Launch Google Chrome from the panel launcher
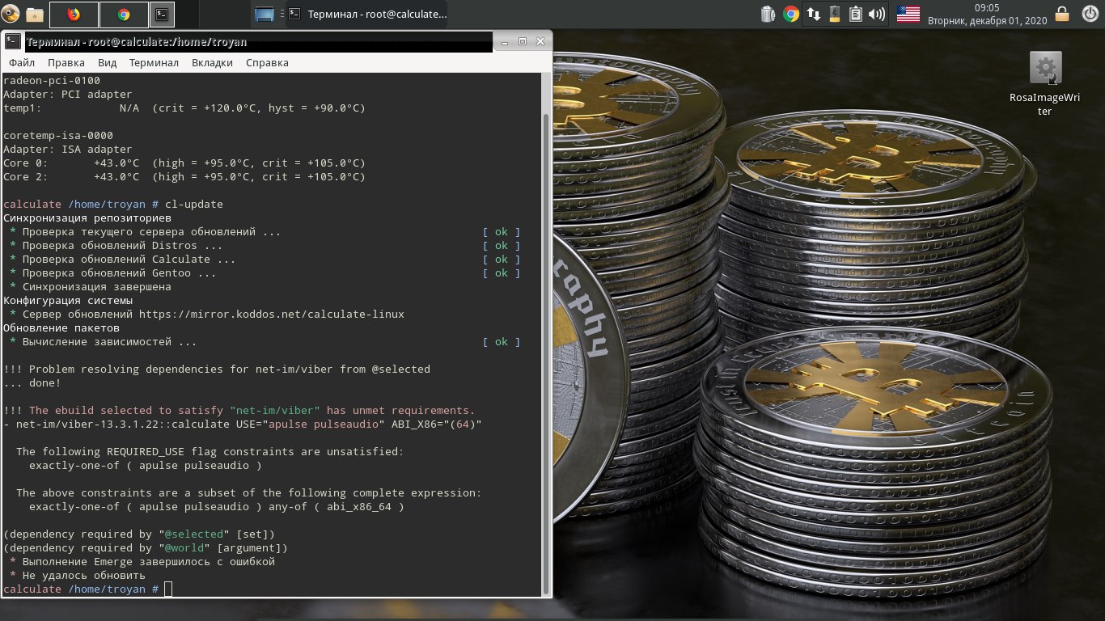Image resolution: width=1105 pixels, height=621 pixels. [x=124, y=14]
